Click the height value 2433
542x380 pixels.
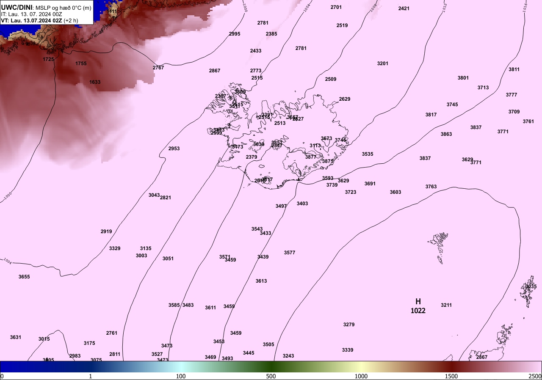256,51
